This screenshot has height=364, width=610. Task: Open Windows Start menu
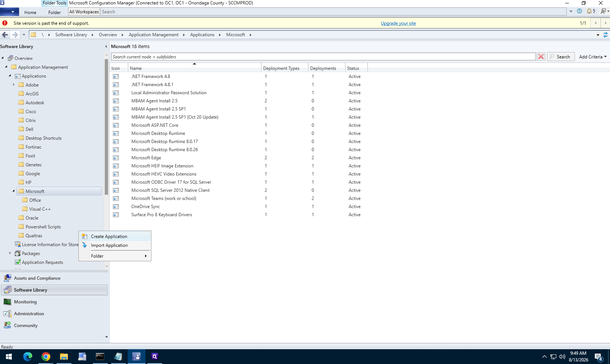pos(9,357)
